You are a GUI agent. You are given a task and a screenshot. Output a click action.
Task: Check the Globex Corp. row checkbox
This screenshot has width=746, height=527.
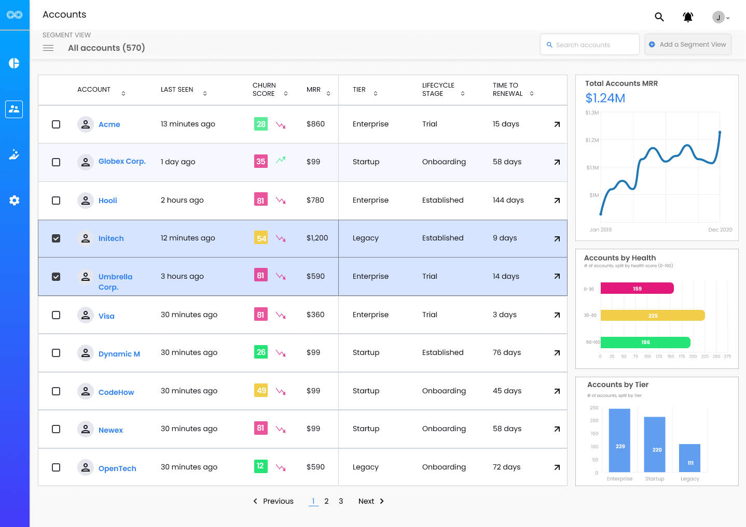pyautogui.click(x=56, y=162)
